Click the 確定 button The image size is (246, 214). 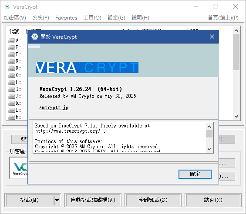pos(195,174)
